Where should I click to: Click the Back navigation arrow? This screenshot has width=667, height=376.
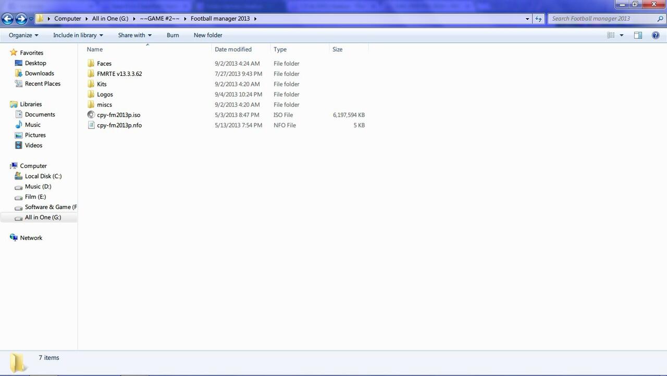pyautogui.click(x=7, y=19)
